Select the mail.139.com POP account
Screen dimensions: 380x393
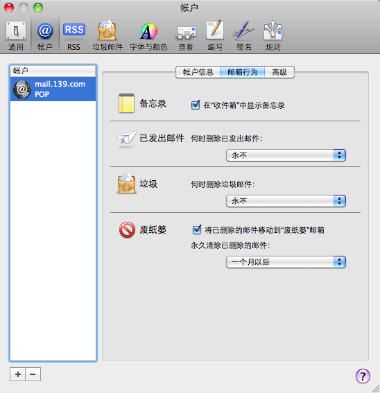tap(53, 89)
